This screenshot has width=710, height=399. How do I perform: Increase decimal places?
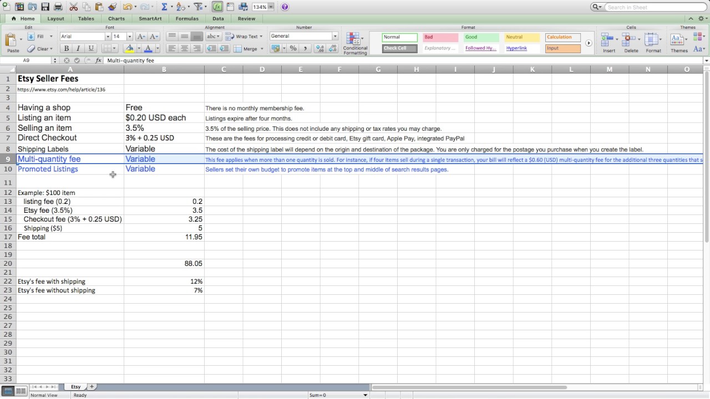pos(319,49)
